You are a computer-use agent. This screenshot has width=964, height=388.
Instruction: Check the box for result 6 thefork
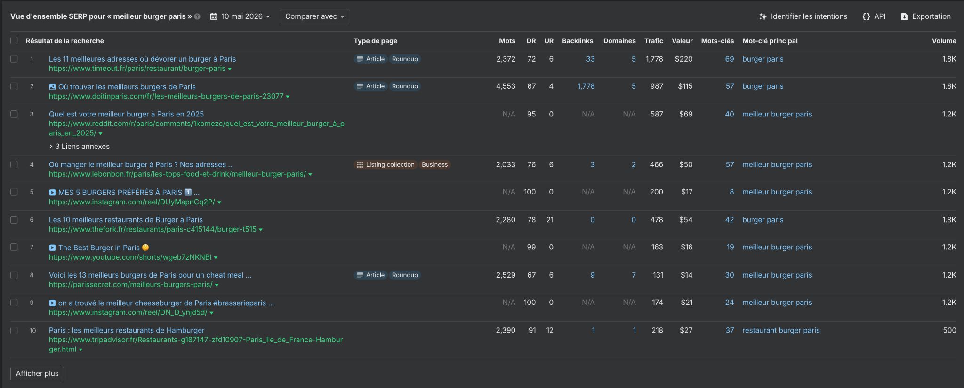[14, 220]
